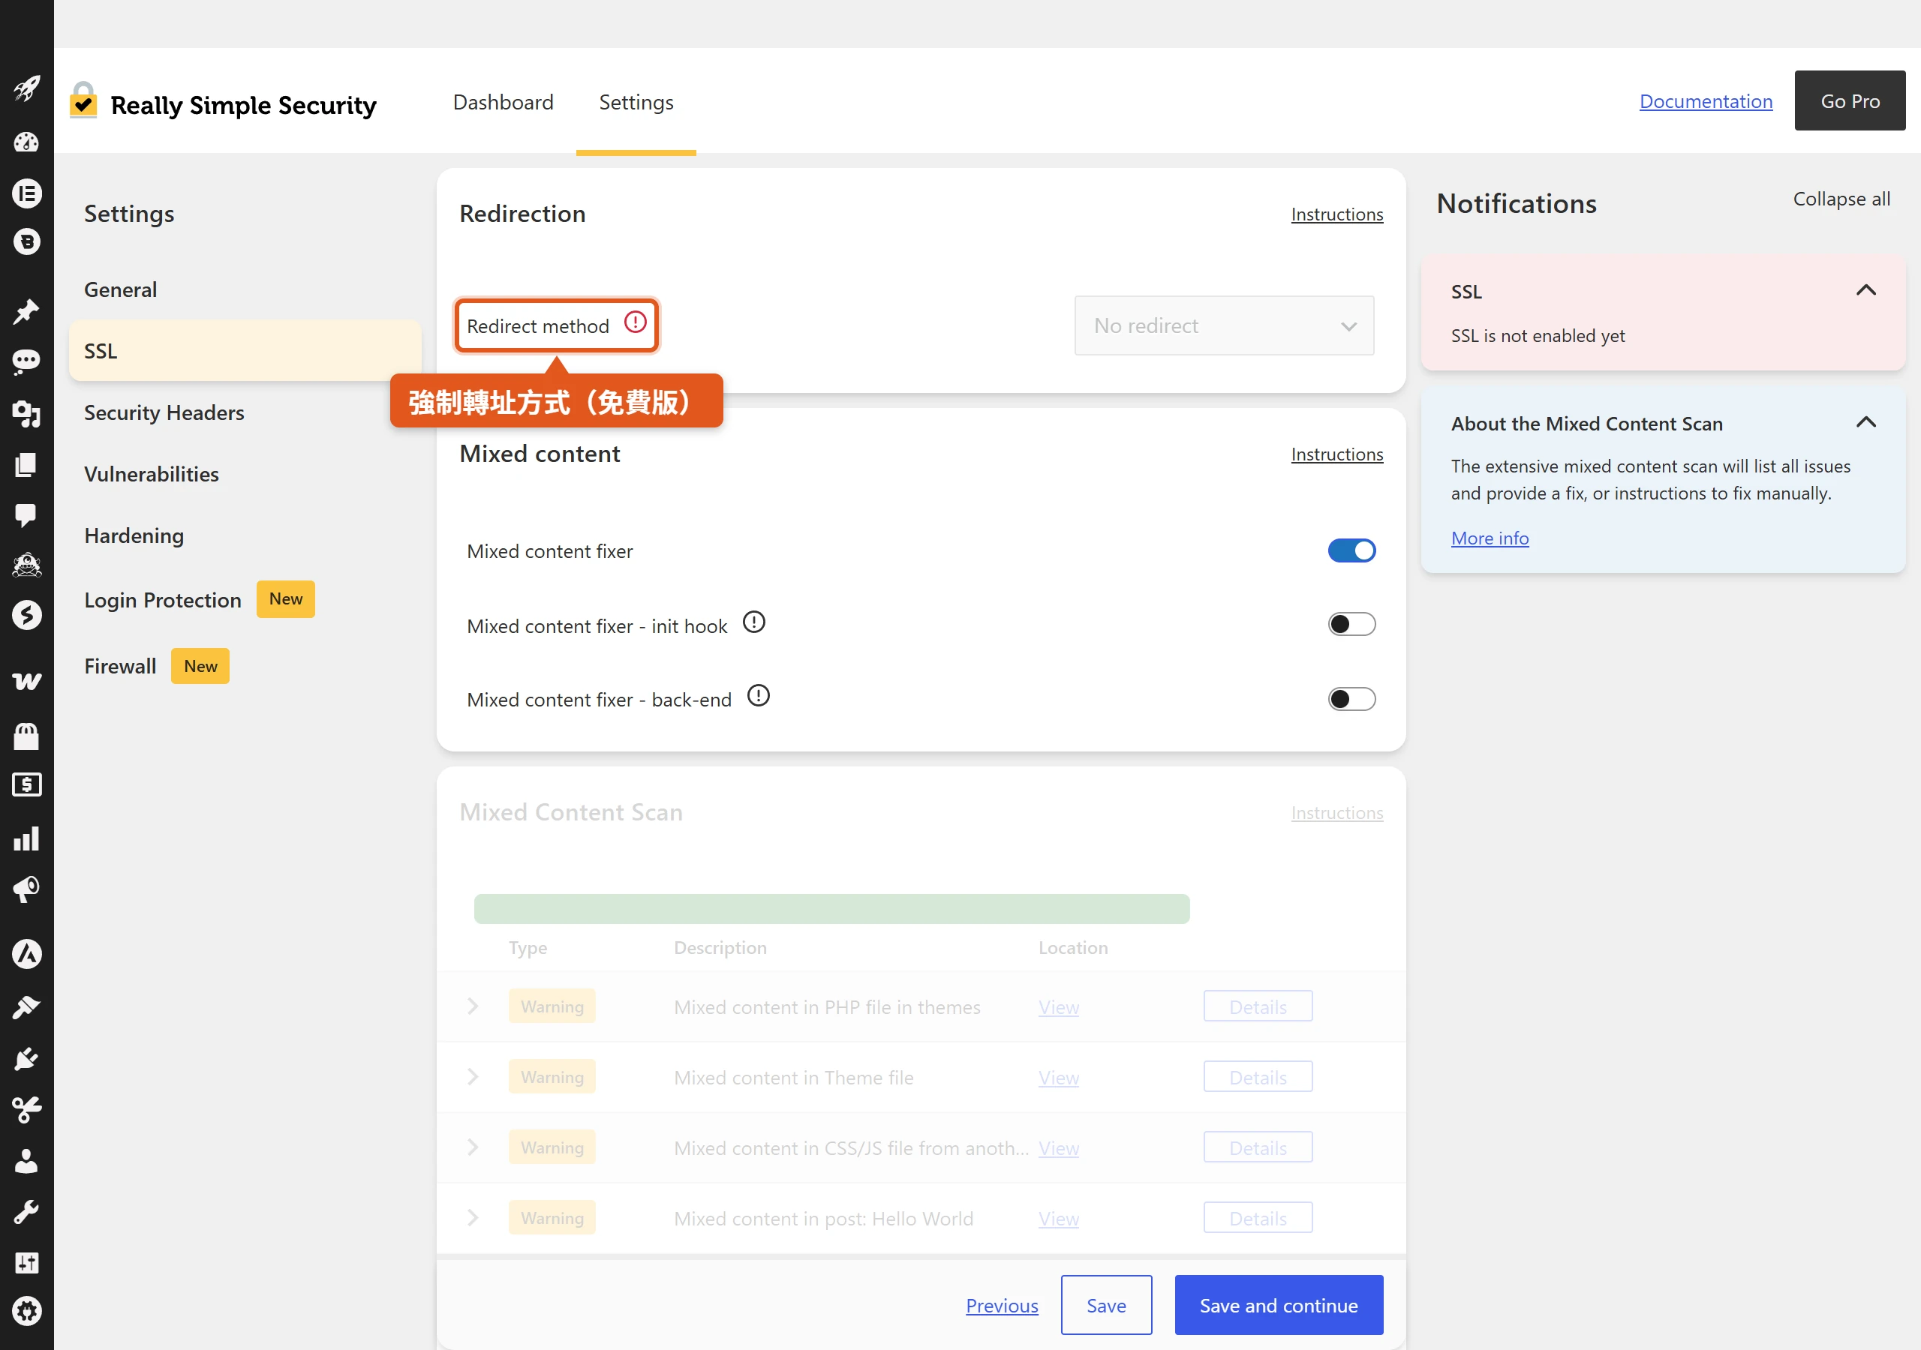
Task: Expand the Mixed content in post: Hello World row
Action: pos(473,1217)
